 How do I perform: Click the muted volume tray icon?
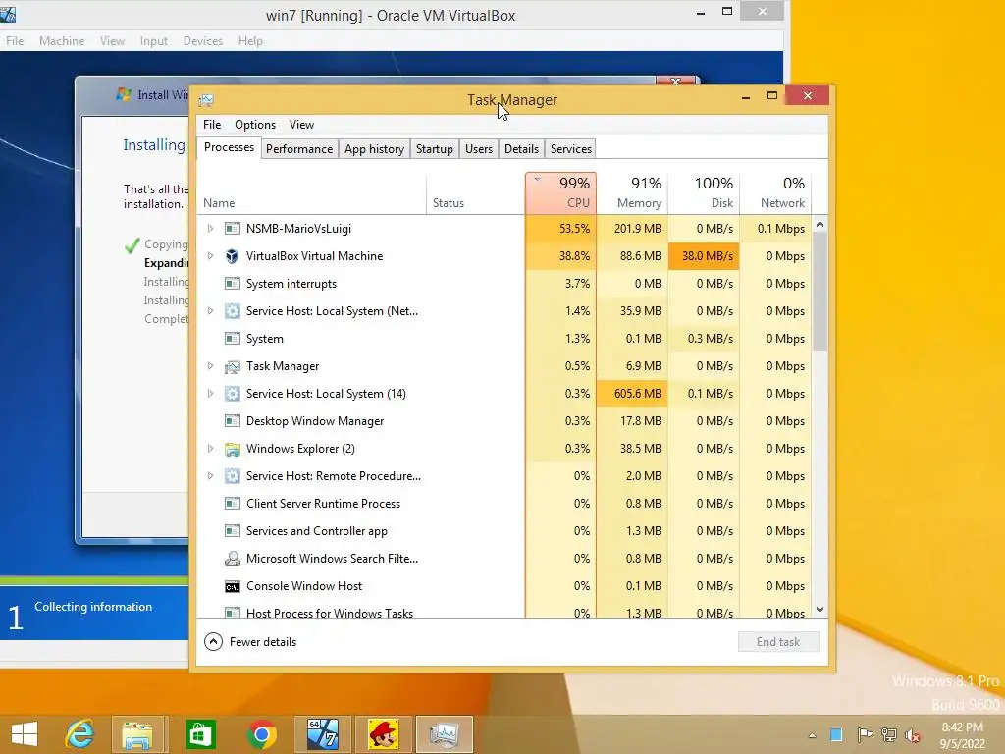coord(913,735)
